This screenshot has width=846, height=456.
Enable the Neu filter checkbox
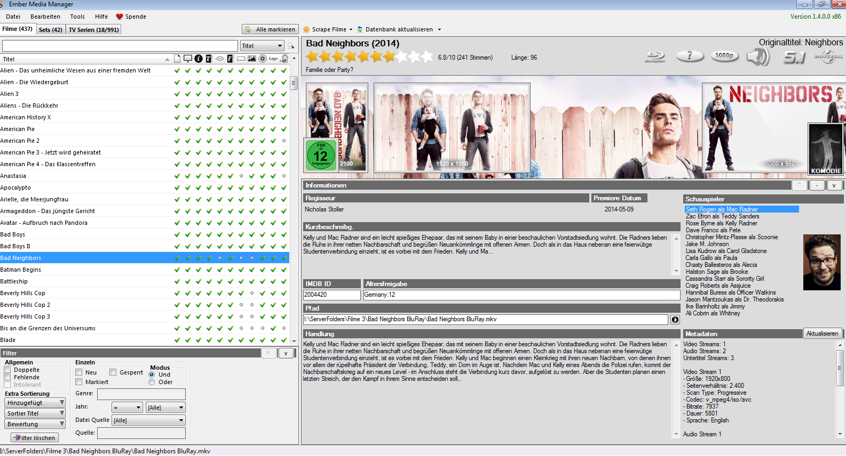79,372
